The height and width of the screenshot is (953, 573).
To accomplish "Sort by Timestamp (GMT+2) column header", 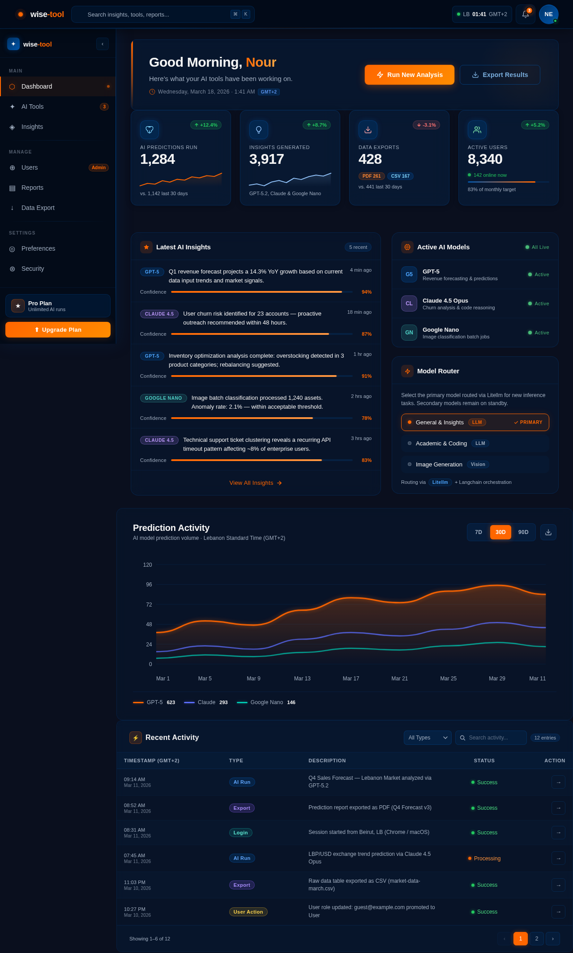I will click(152, 761).
